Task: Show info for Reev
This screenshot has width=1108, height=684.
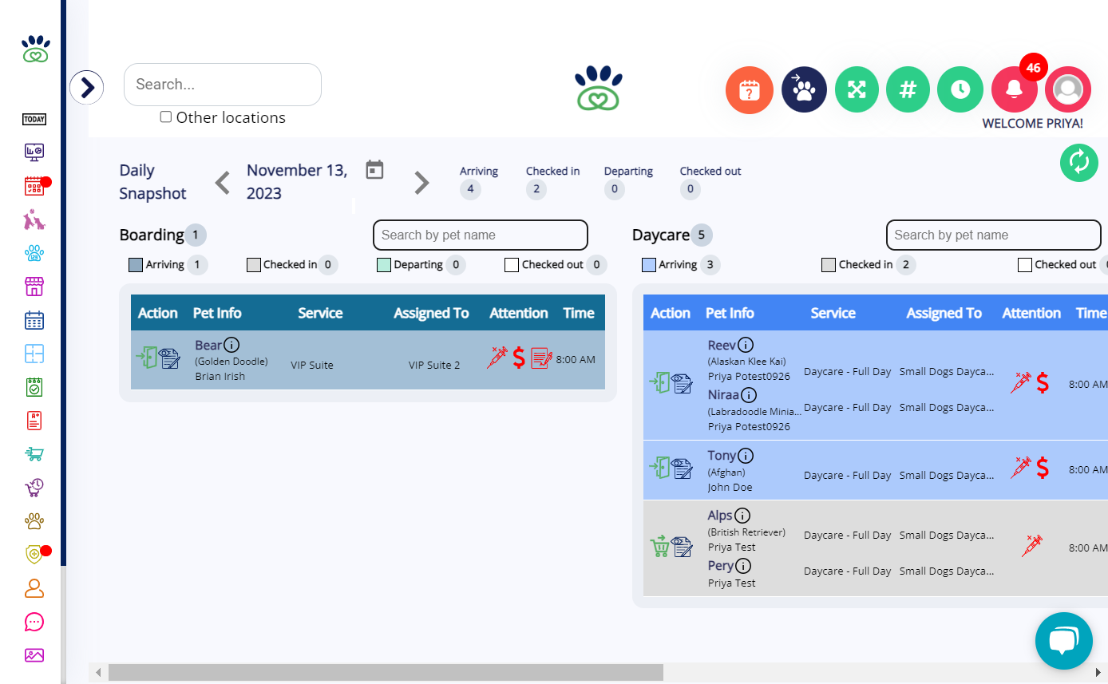Action: (745, 345)
